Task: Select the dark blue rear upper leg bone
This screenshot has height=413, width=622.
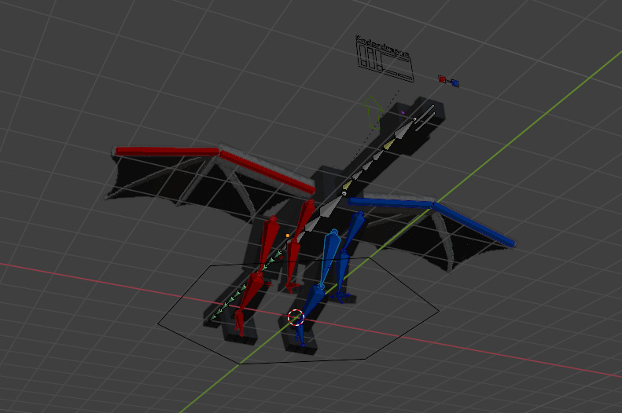Action: point(353,232)
